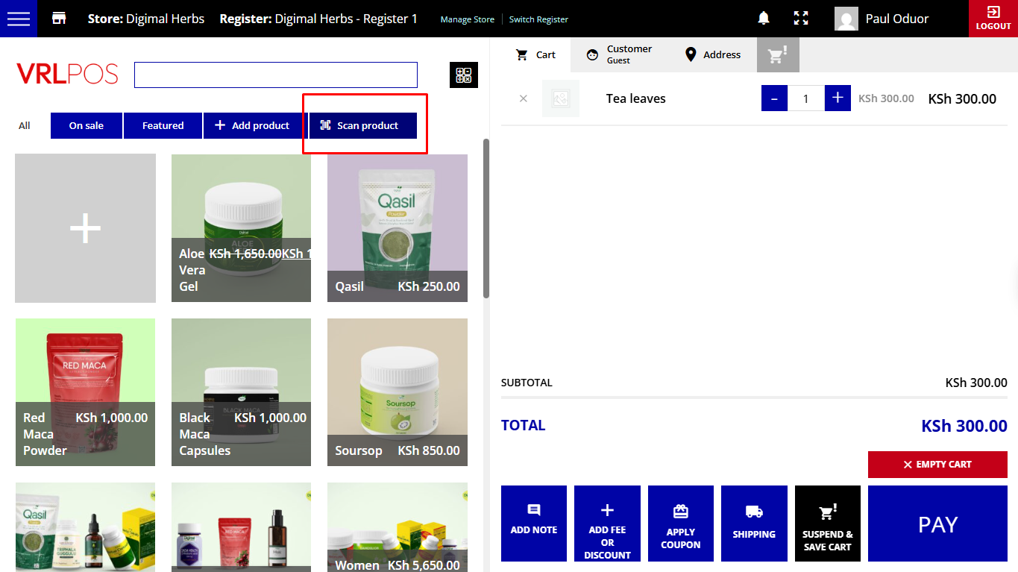This screenshot has height=572, width=1018.
Task: Click the product list scrollbar
Action: [486, 218]
